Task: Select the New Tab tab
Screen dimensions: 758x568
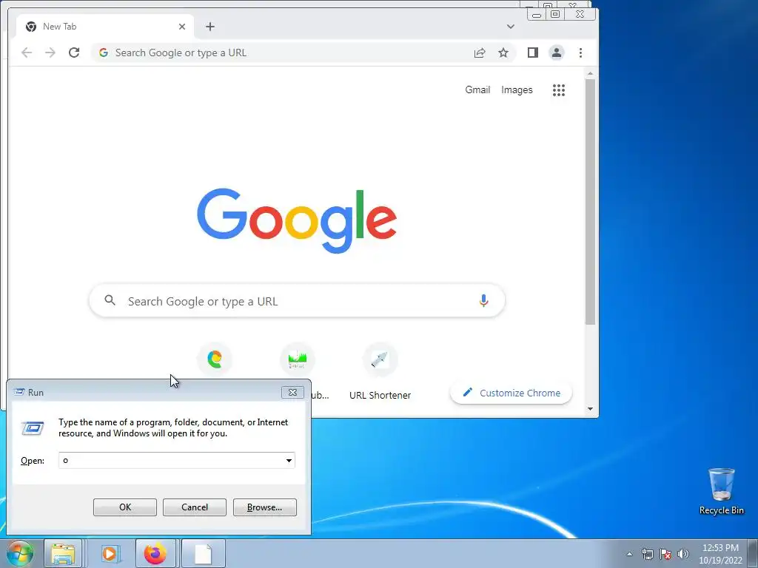Action: [105, 27]
